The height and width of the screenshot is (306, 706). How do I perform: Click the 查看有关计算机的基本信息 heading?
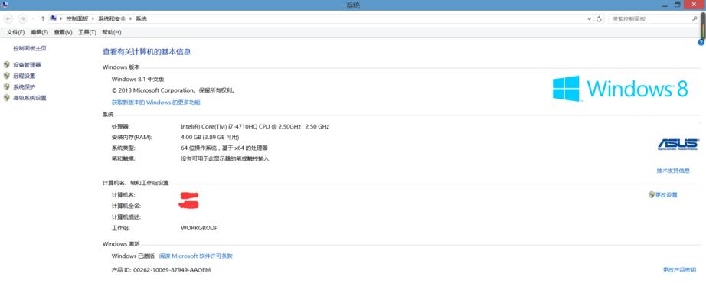(x=147, y=52)
